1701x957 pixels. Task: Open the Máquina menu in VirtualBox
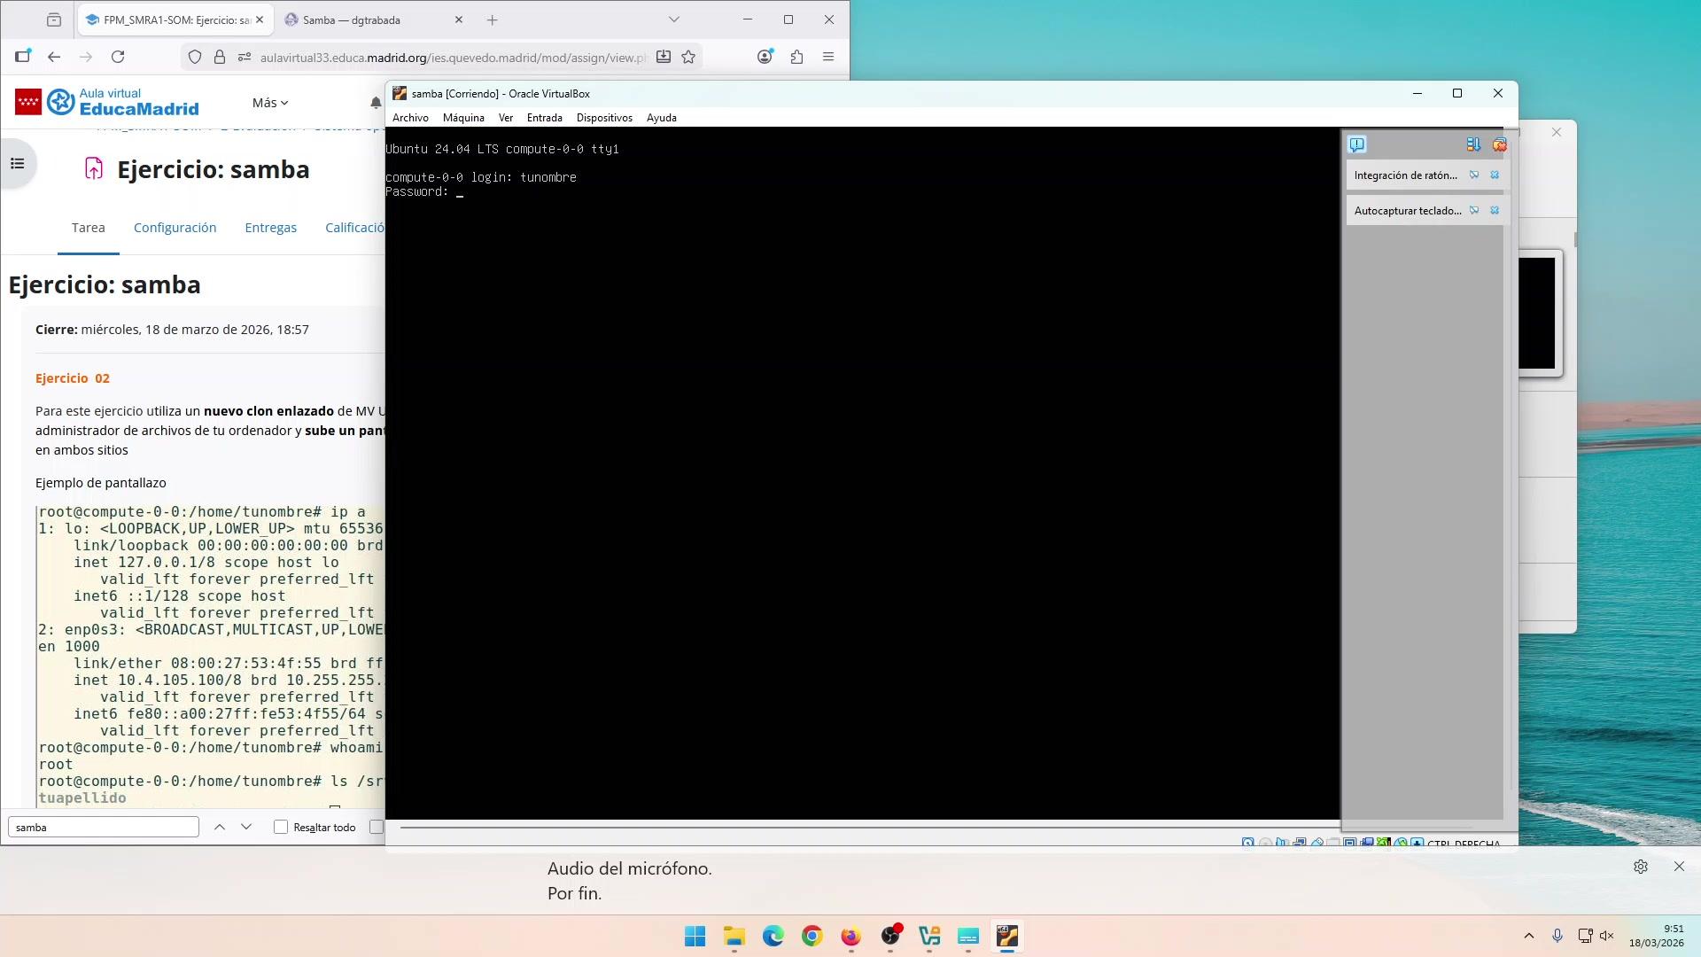pos(463,118)
